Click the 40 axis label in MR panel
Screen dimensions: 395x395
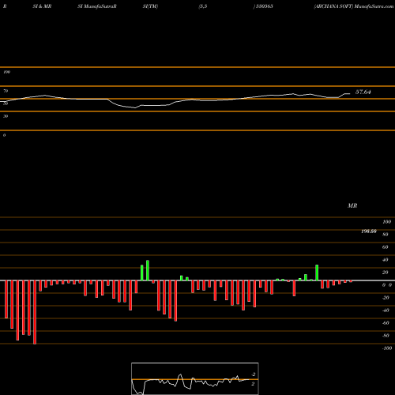pyautogui.click(x=386, y=260)
